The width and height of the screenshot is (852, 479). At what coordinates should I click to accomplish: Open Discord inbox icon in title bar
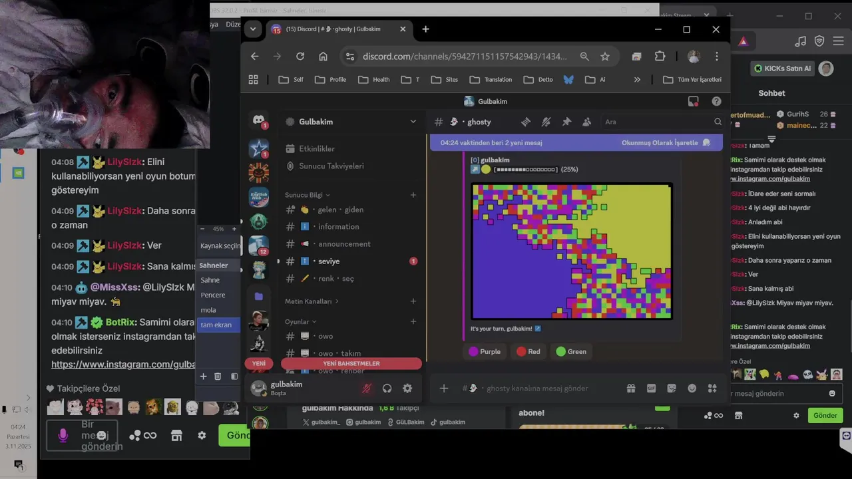coord(694,101)
